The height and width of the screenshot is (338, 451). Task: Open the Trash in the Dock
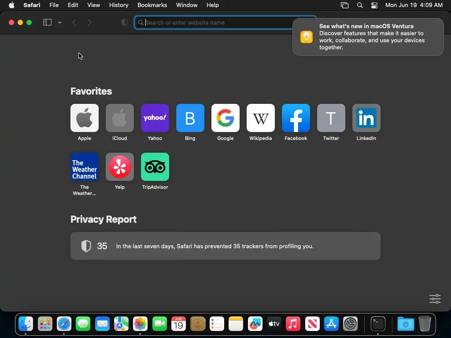425,324
